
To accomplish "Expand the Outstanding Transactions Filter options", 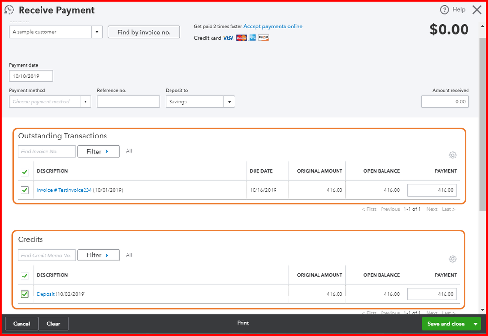I will tap(98, 151).
